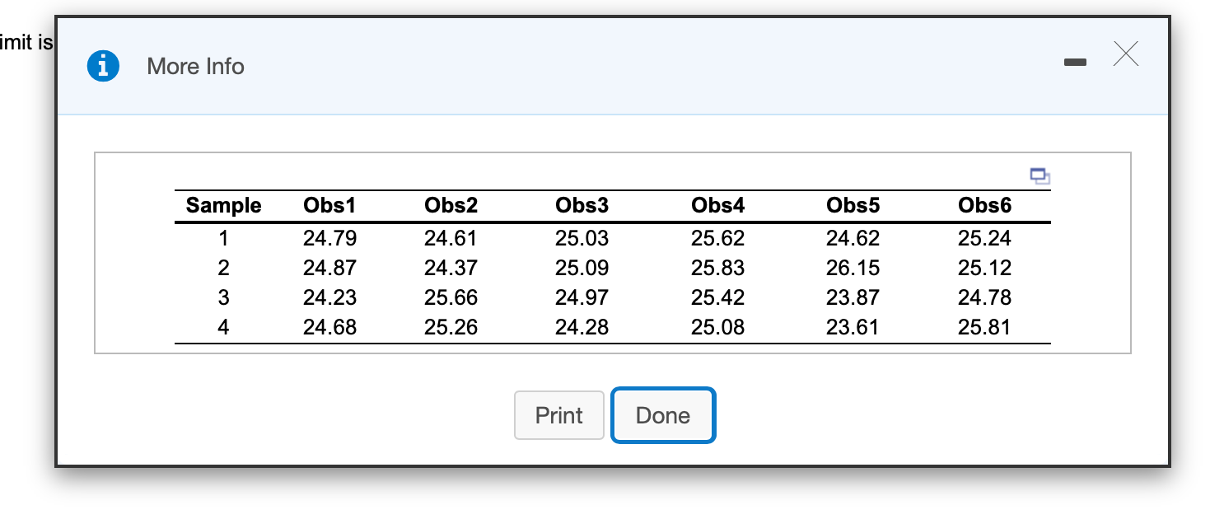Click the Print button
This screenshot has width=1224, height=519.
pos(558,415)
